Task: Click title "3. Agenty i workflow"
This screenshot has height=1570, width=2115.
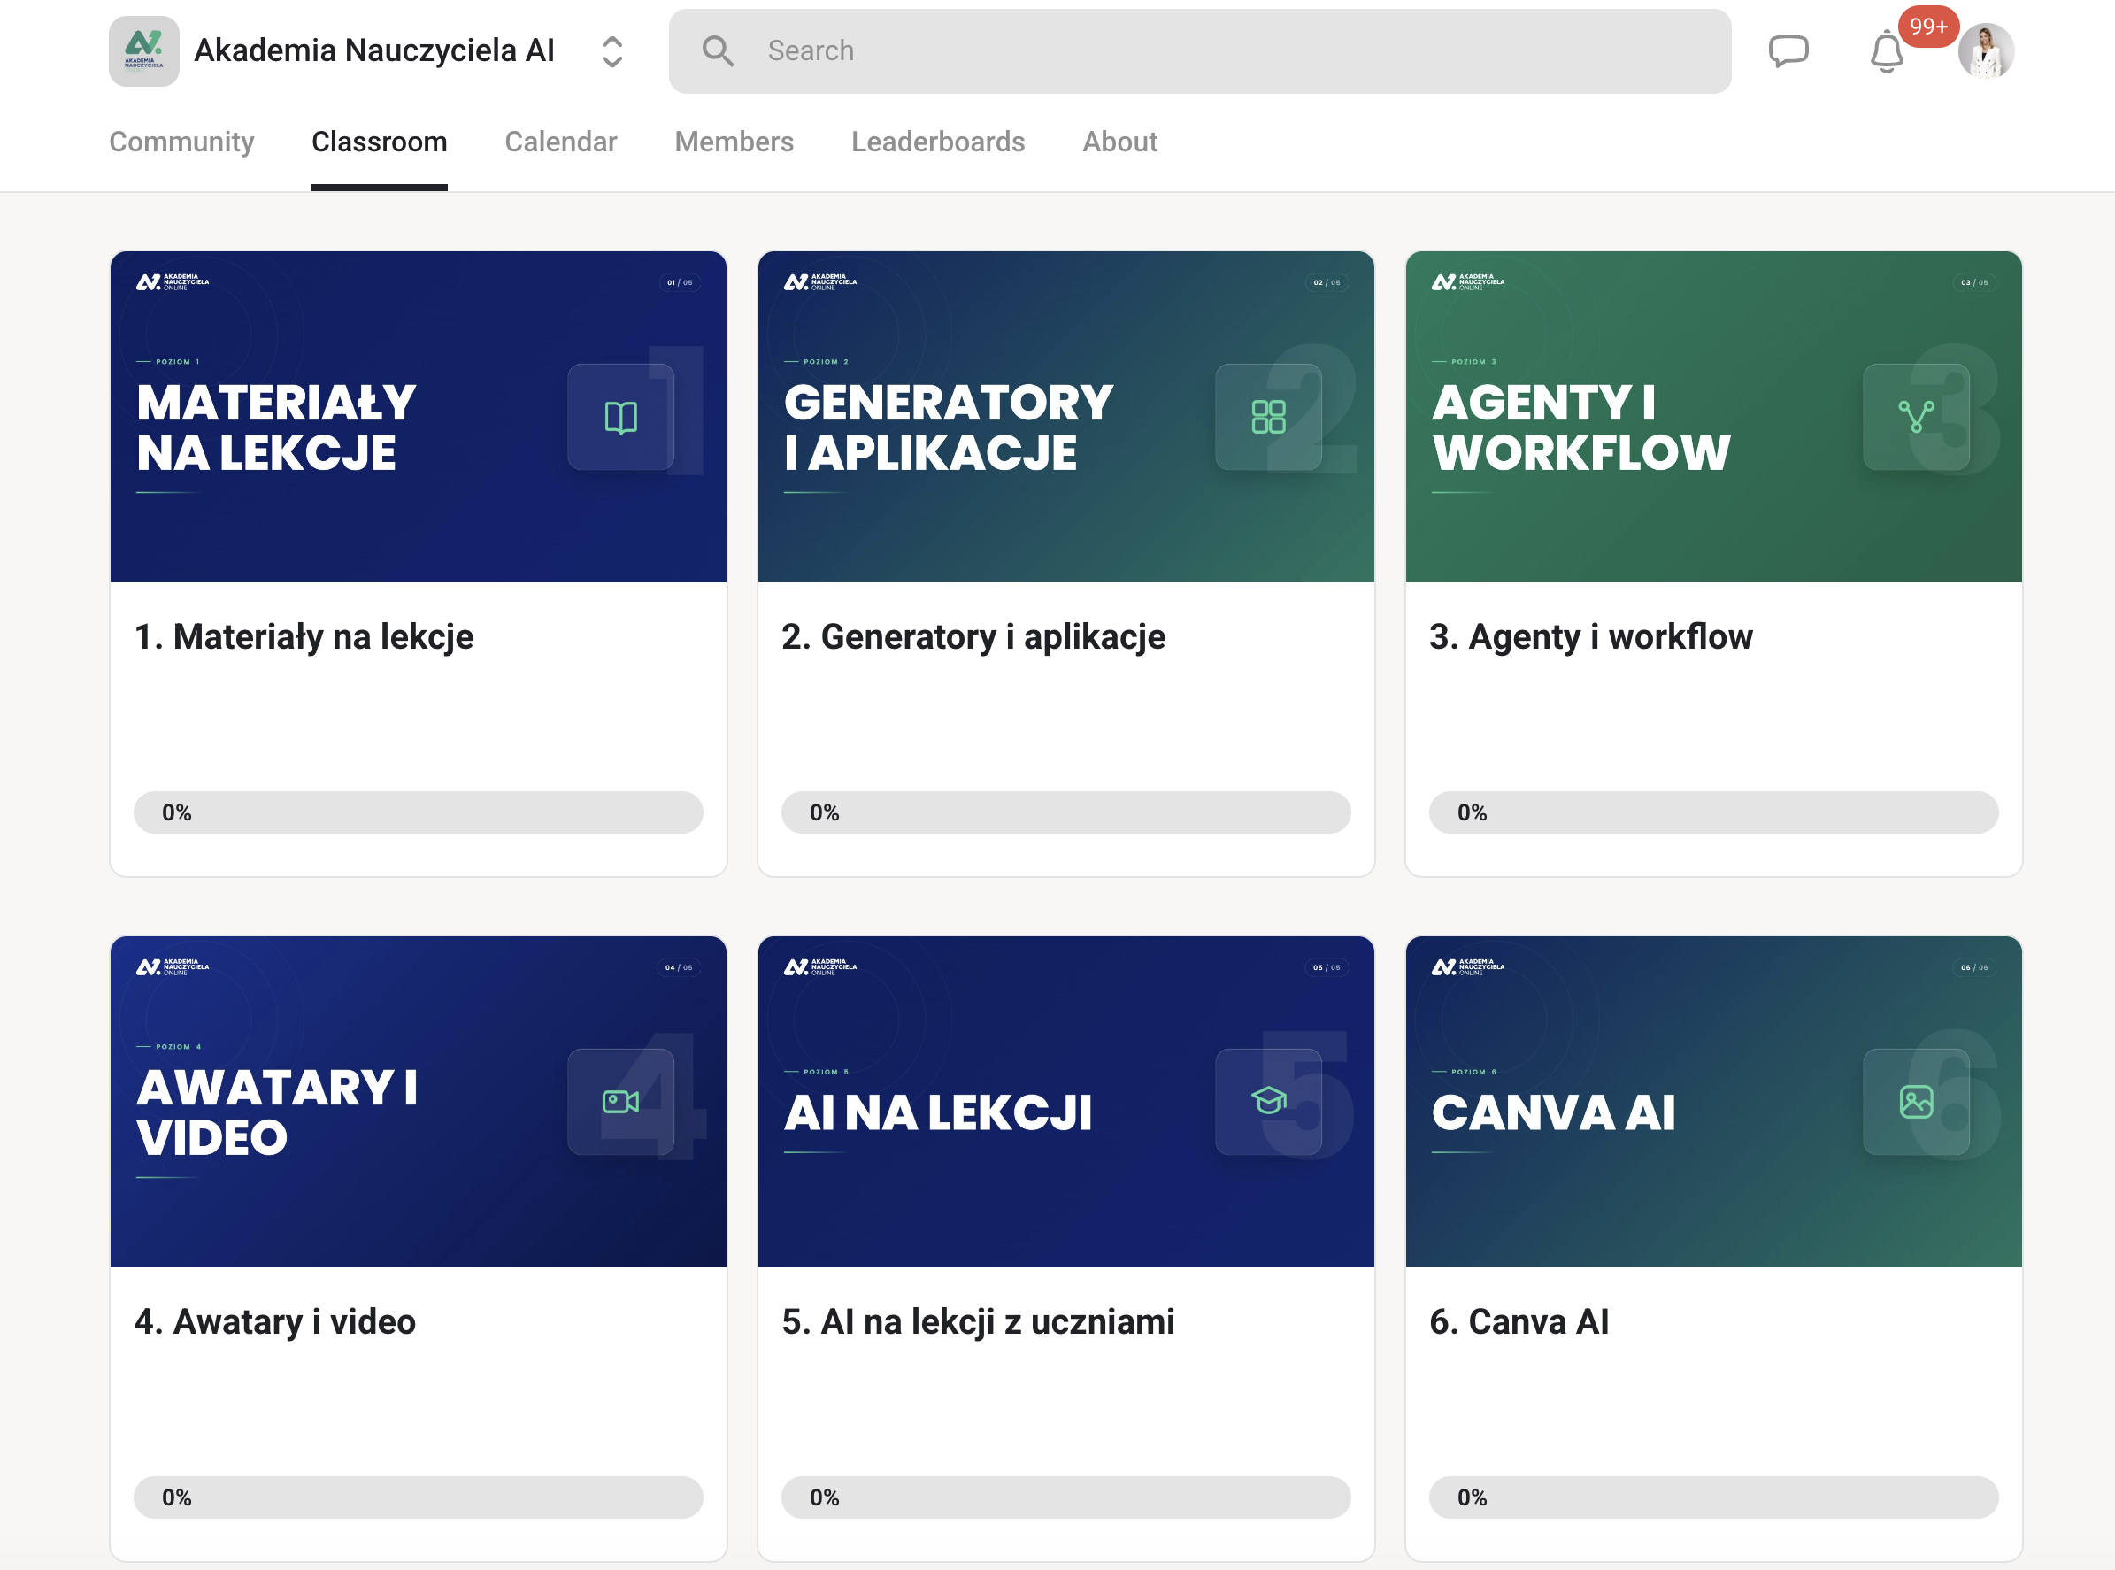Action: coord(1590,636)
